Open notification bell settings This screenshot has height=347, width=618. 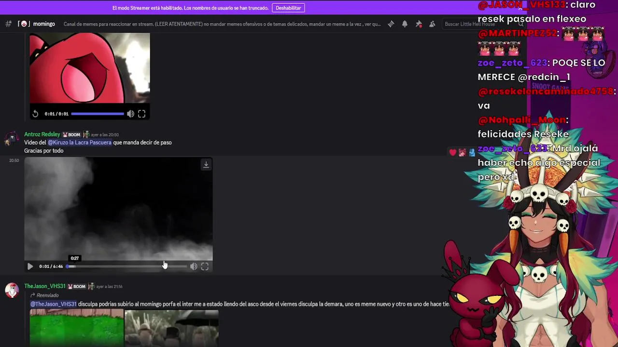405,24
